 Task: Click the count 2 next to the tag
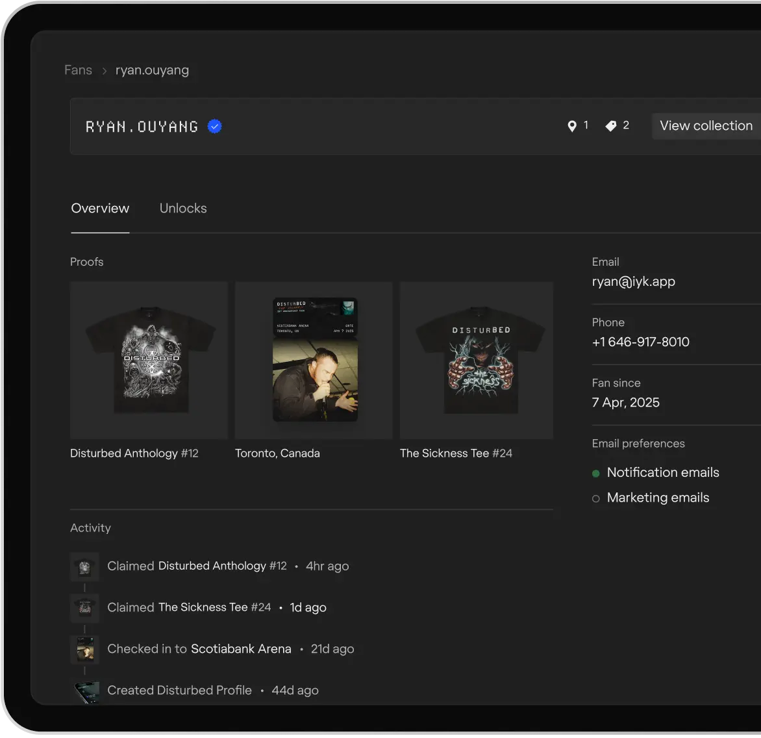(x=626, y=125)
